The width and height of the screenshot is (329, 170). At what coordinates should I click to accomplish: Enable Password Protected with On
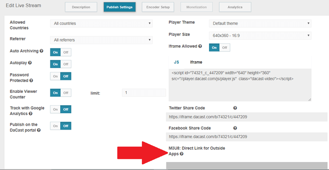pos(55,76)
